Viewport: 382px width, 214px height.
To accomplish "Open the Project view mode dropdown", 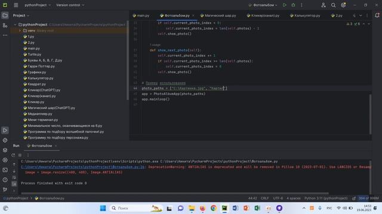I will coord(21,15).
